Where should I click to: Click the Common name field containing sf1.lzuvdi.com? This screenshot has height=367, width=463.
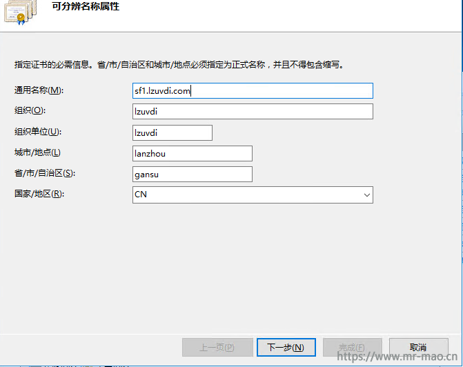253,90
